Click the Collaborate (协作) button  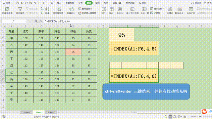[x=208, y=3]
